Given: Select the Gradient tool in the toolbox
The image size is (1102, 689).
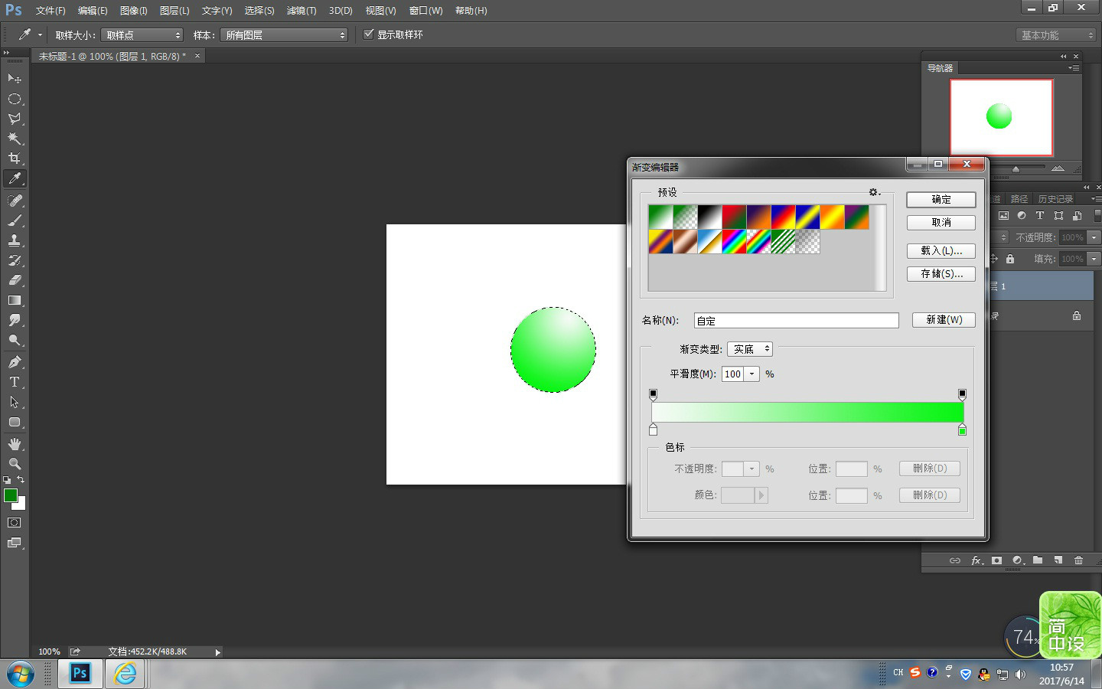Looking at the screenshot, I should coord(14,300).
